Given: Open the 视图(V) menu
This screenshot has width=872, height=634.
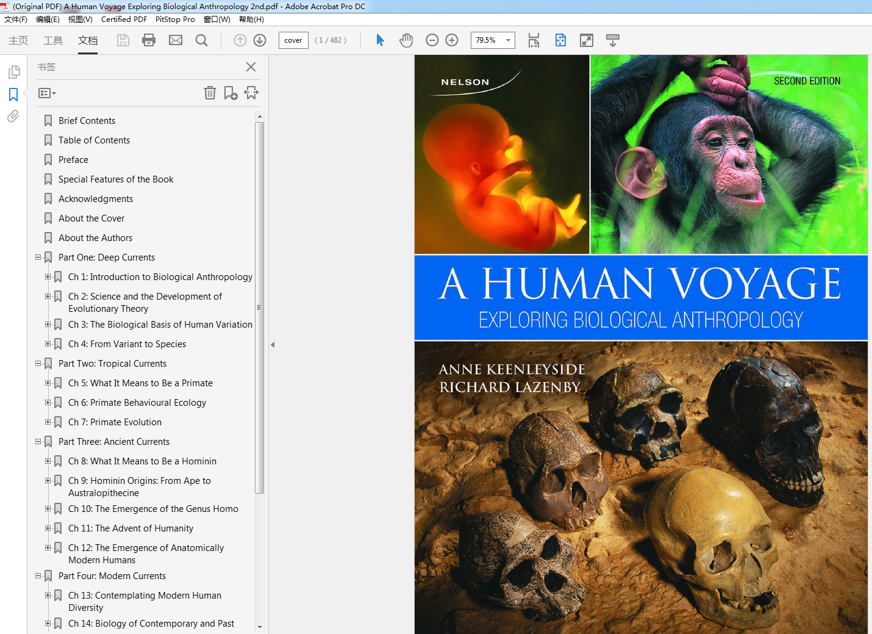Looking at the screenshot, I should (x=80, y=20).
